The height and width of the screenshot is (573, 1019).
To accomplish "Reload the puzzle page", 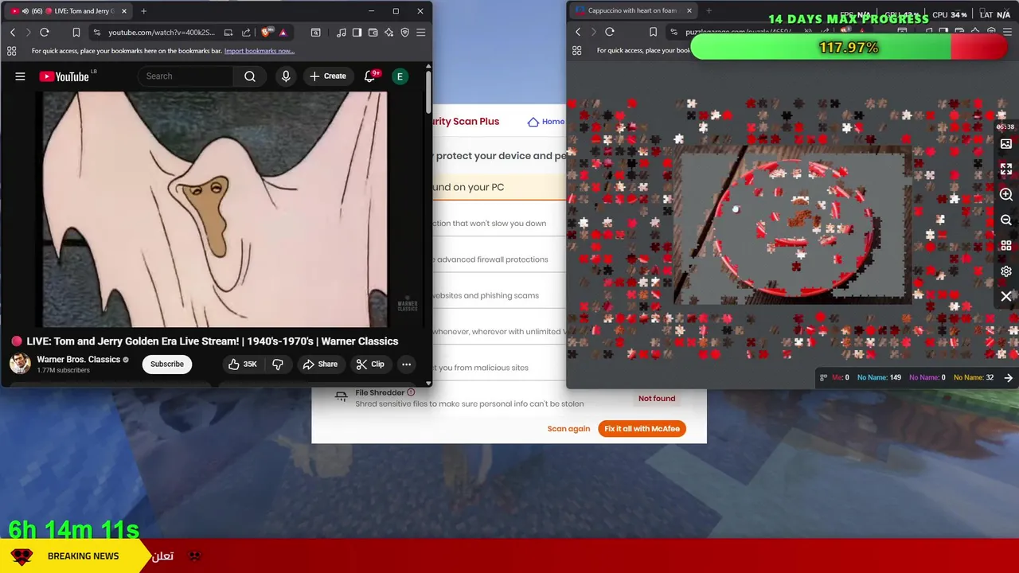I will pyautogui.click(x=610, y=32).
